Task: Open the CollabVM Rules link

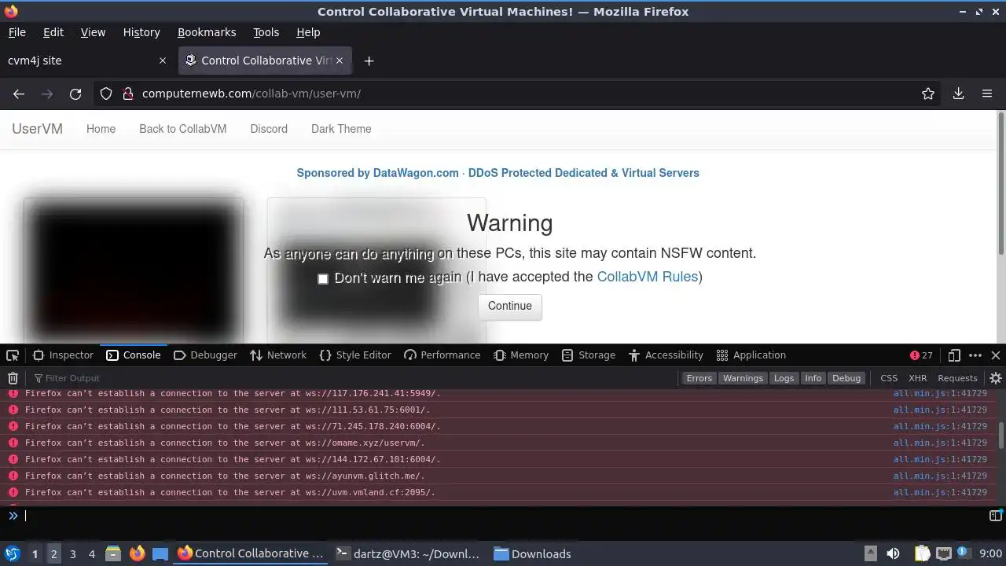Action: 648,277
